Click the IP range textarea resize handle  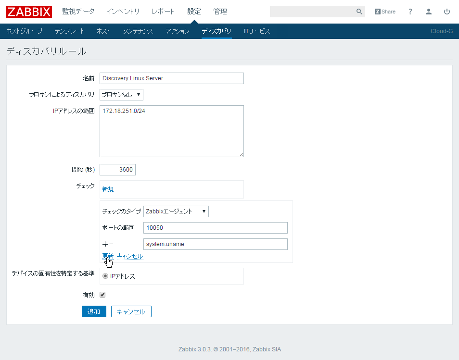click(241, 154)
